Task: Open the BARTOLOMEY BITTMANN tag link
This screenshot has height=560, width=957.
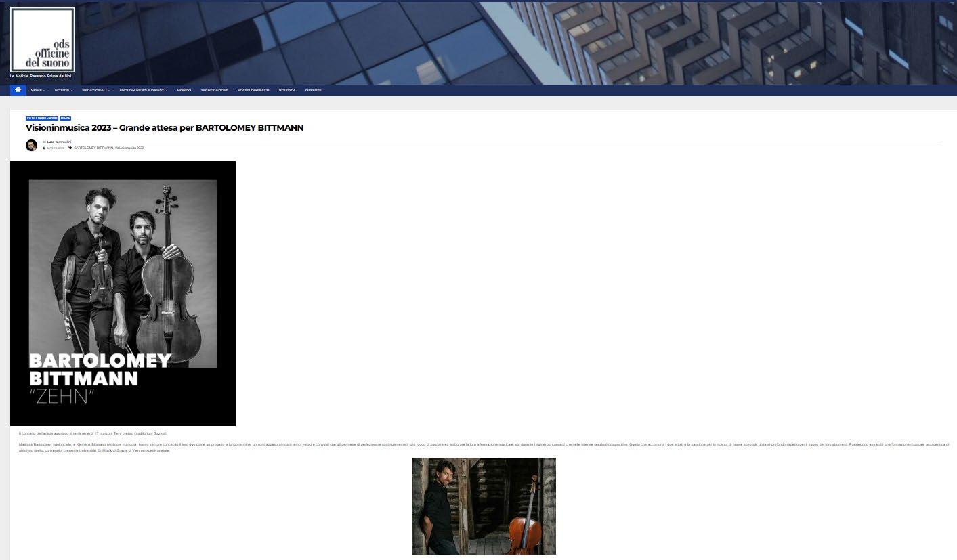Action: 93,148
